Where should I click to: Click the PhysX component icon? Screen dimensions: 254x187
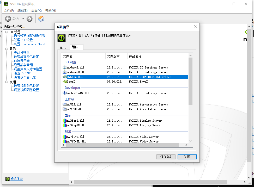(64, 82)
